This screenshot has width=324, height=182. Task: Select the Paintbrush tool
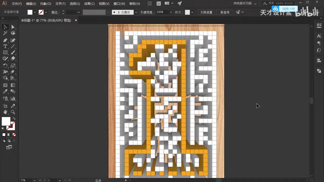point(13,52)
